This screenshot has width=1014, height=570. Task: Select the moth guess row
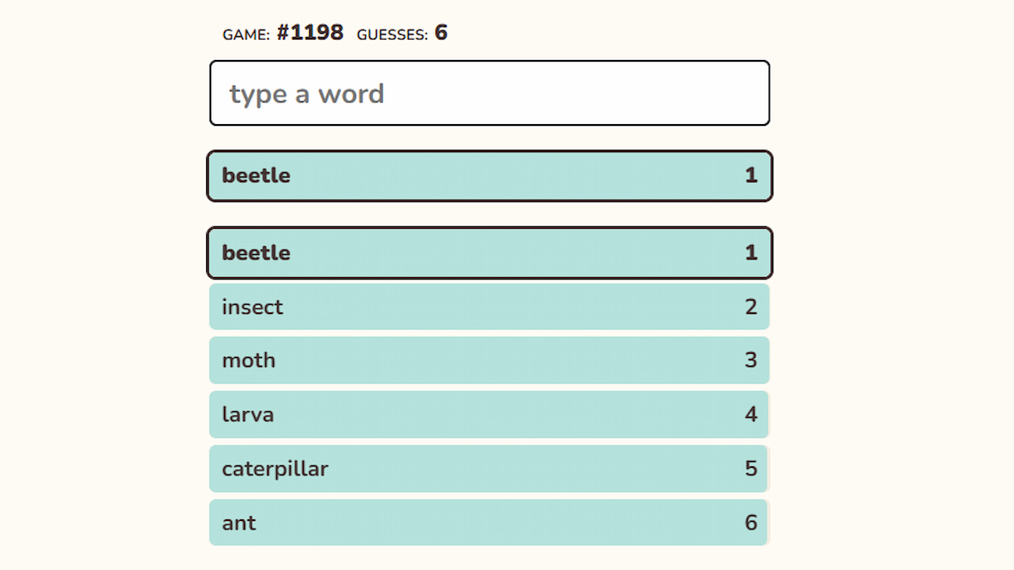point(489,361)
